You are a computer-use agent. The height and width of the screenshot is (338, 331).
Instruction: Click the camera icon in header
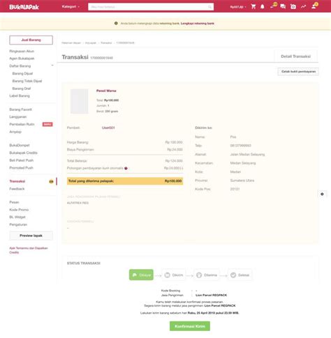(x=293, y=6)
